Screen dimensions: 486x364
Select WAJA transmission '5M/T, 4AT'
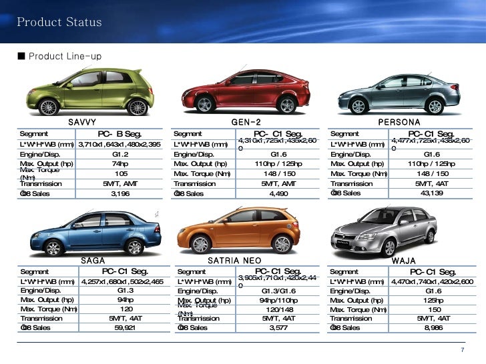coord(433,318)
